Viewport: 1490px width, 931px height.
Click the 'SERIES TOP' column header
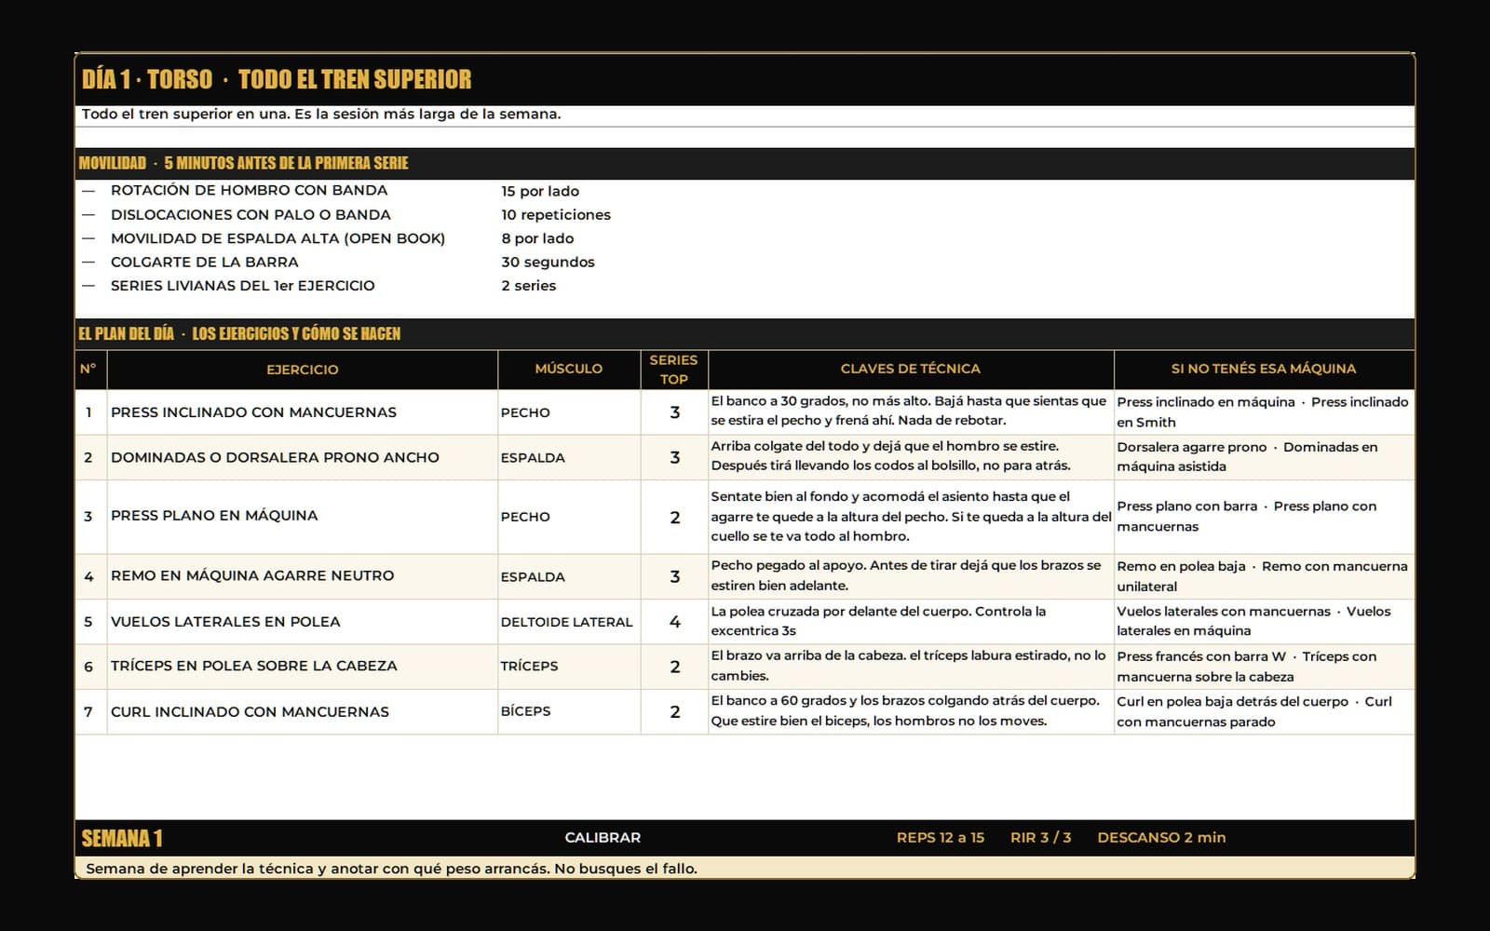[x=674, y=370]
